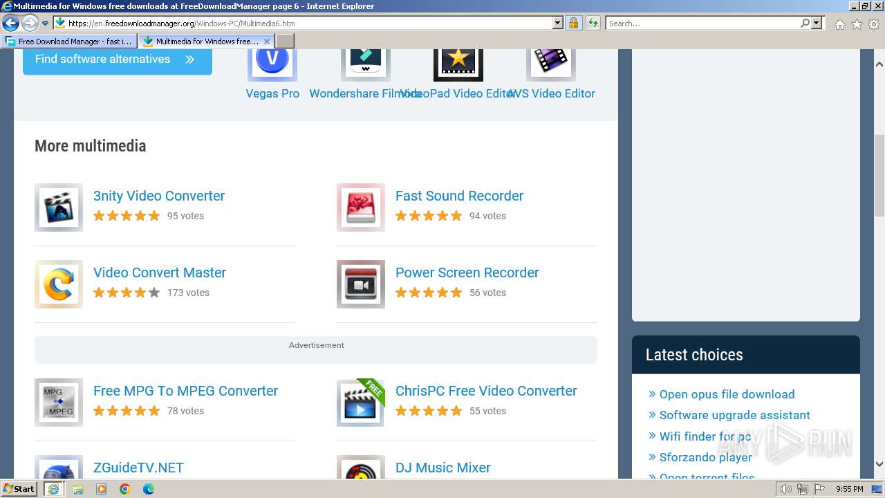The image size is (885, 498).
Task: Open the media player taskbar icon
Action: click(102, 489)
